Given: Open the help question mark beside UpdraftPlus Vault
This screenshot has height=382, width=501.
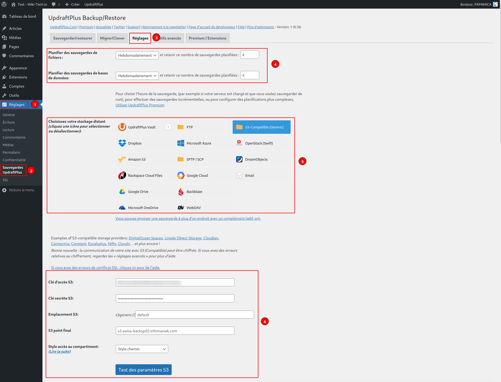Looking at the screenshot, I should [168, 127].
